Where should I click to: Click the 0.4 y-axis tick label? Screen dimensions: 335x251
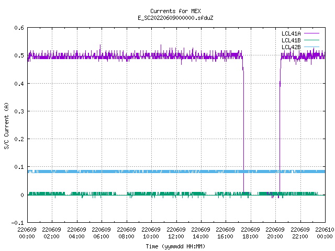(19, 84)
